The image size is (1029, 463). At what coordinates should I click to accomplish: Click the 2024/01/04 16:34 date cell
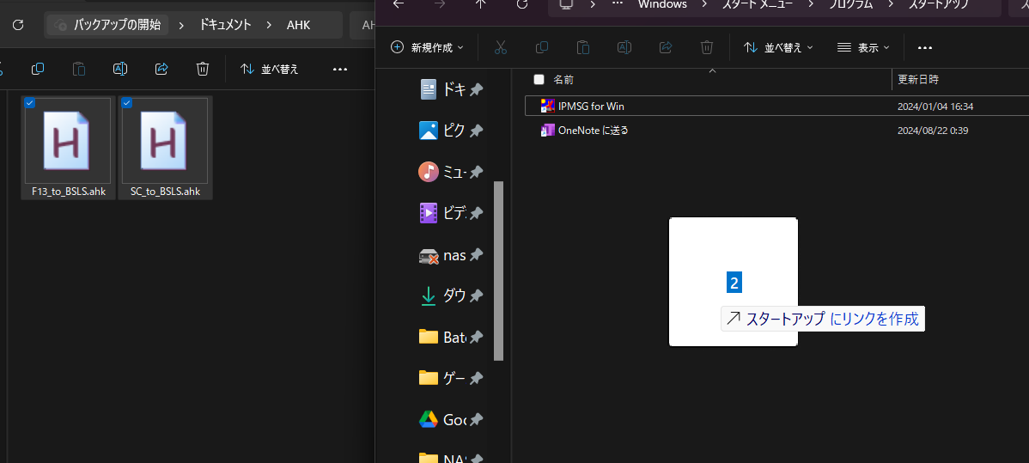coord(935,107)
